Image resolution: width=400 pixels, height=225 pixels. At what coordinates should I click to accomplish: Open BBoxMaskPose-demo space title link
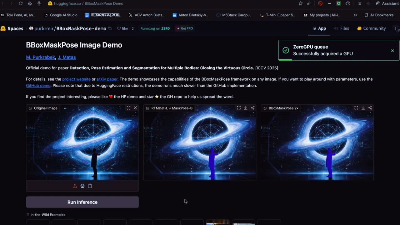[x=81, y=28]
